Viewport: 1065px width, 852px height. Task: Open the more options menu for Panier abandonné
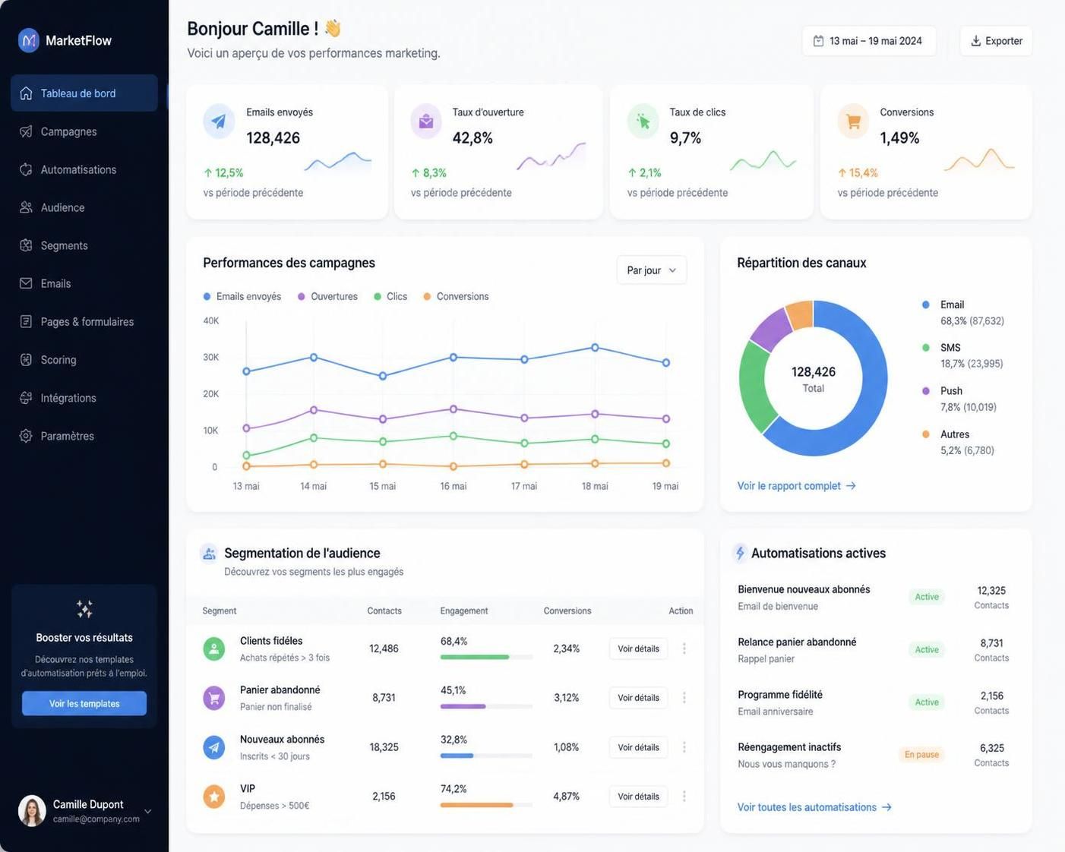[x=684, y=698]
